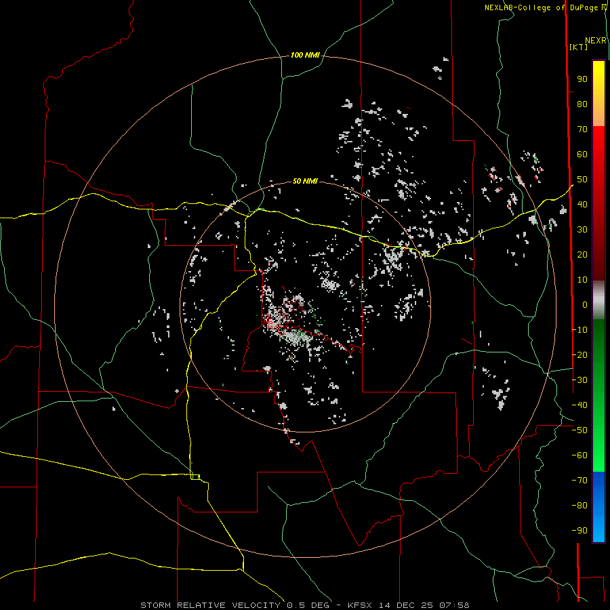
Task: Click the KFSX radar site identifier
Action: (x=360, y=605)
